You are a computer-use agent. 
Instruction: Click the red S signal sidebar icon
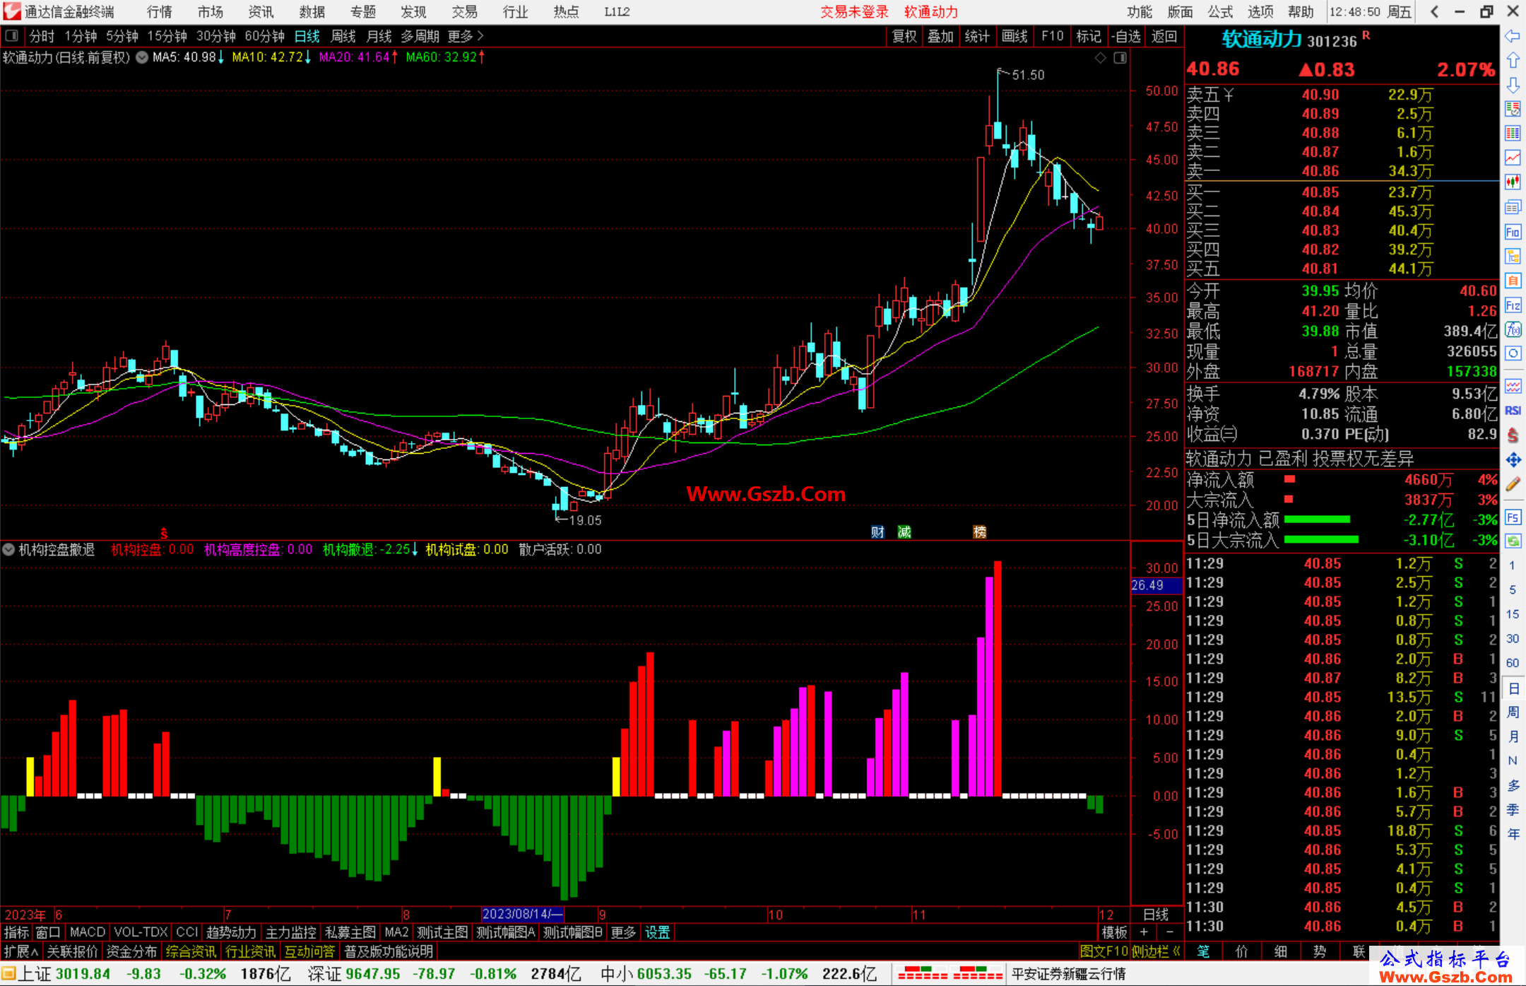click(x=1513, y=435)
